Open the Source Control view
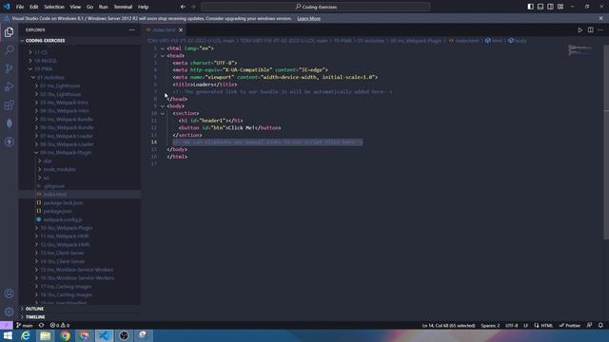This screenshot has width=609, height=342. pos(9,68)
